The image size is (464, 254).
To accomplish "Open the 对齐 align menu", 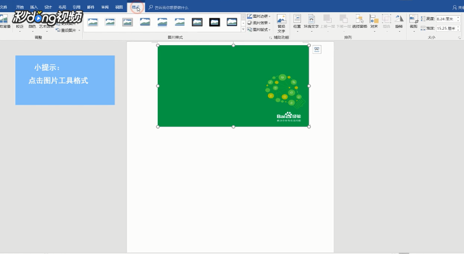I will point(374,22).
